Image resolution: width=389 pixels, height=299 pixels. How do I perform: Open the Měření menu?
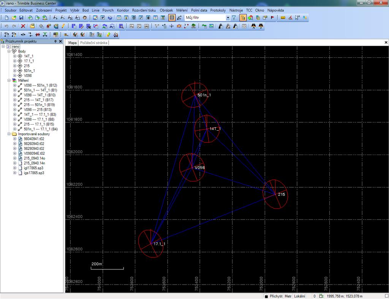[182, 10]
